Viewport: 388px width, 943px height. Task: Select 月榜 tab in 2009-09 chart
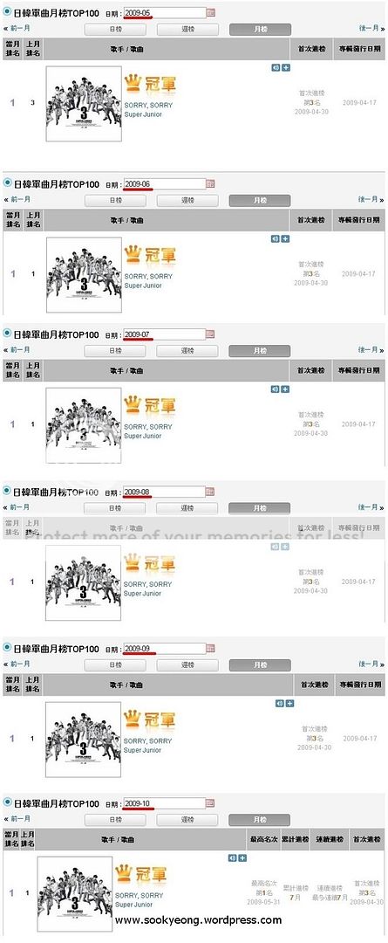tap(260, 665)
